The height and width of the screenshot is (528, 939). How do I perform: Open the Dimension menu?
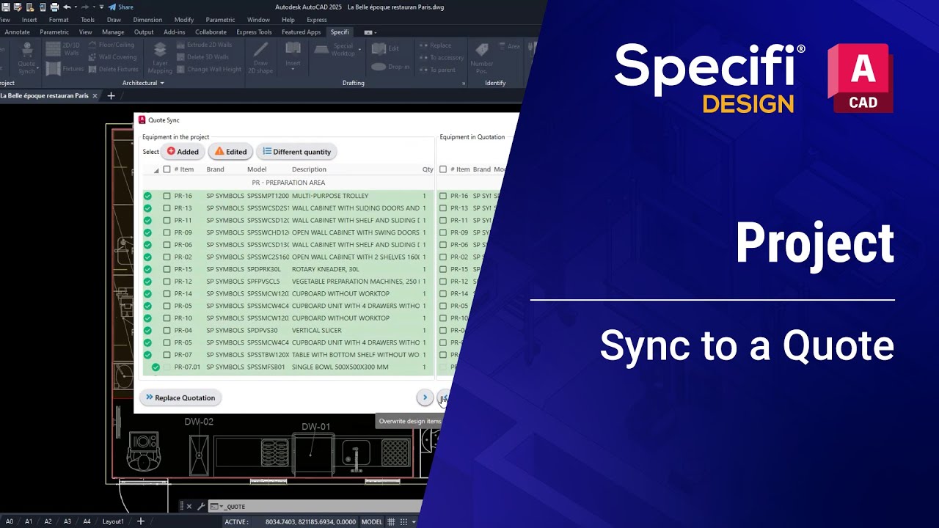147,20
